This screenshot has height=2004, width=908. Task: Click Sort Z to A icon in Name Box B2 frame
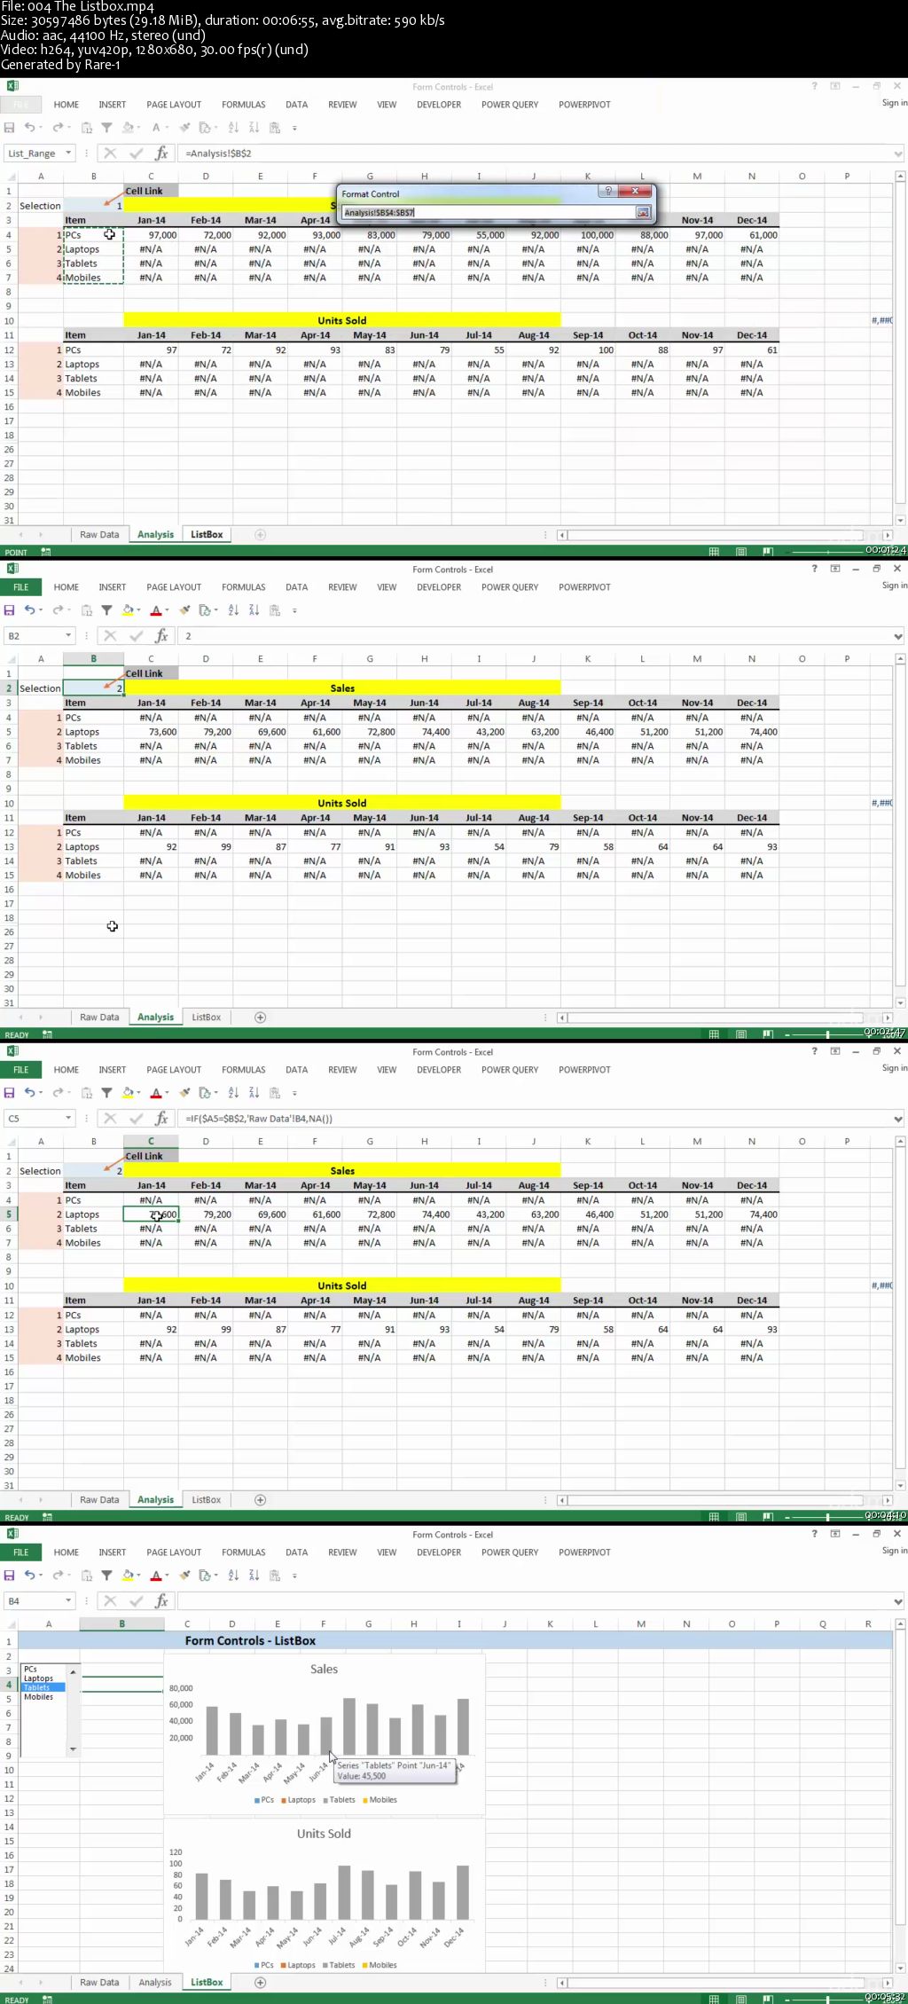254,610
